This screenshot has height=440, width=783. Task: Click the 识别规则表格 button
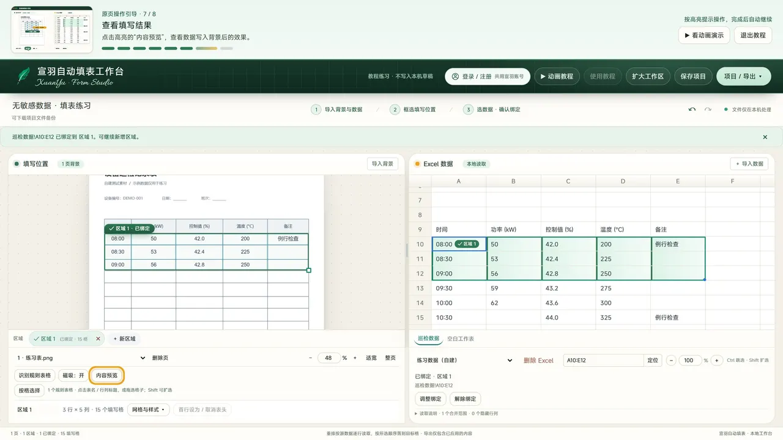pos(35,375)
